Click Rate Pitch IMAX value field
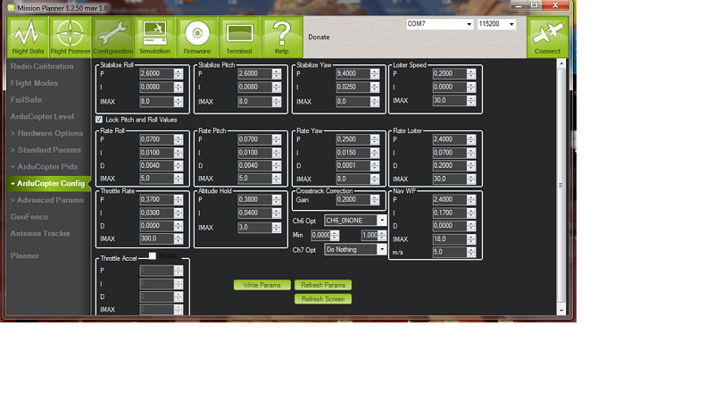Viewport: 714px width, 401px height. click(255, 179)
